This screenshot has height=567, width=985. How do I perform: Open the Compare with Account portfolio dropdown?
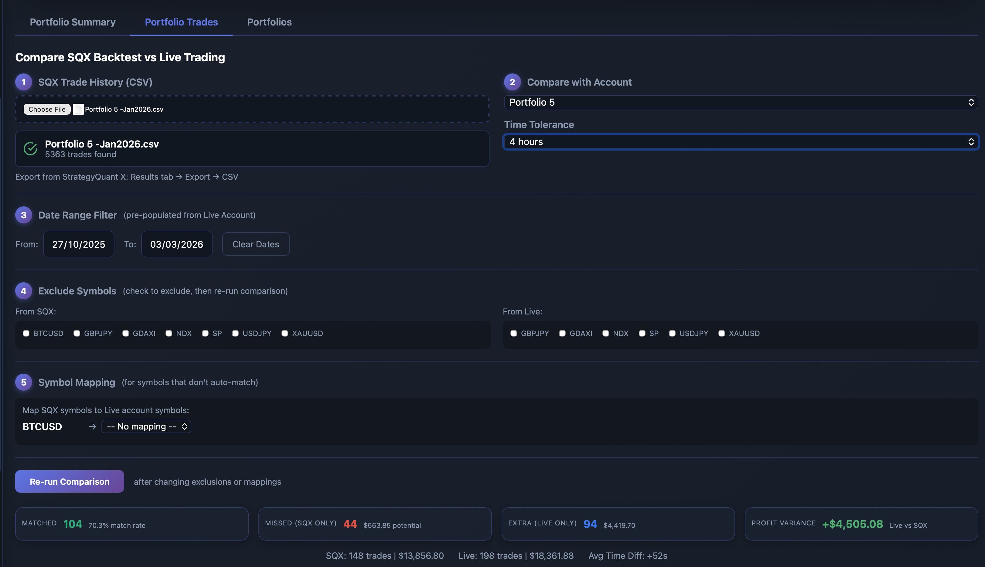tap(740, 102)
